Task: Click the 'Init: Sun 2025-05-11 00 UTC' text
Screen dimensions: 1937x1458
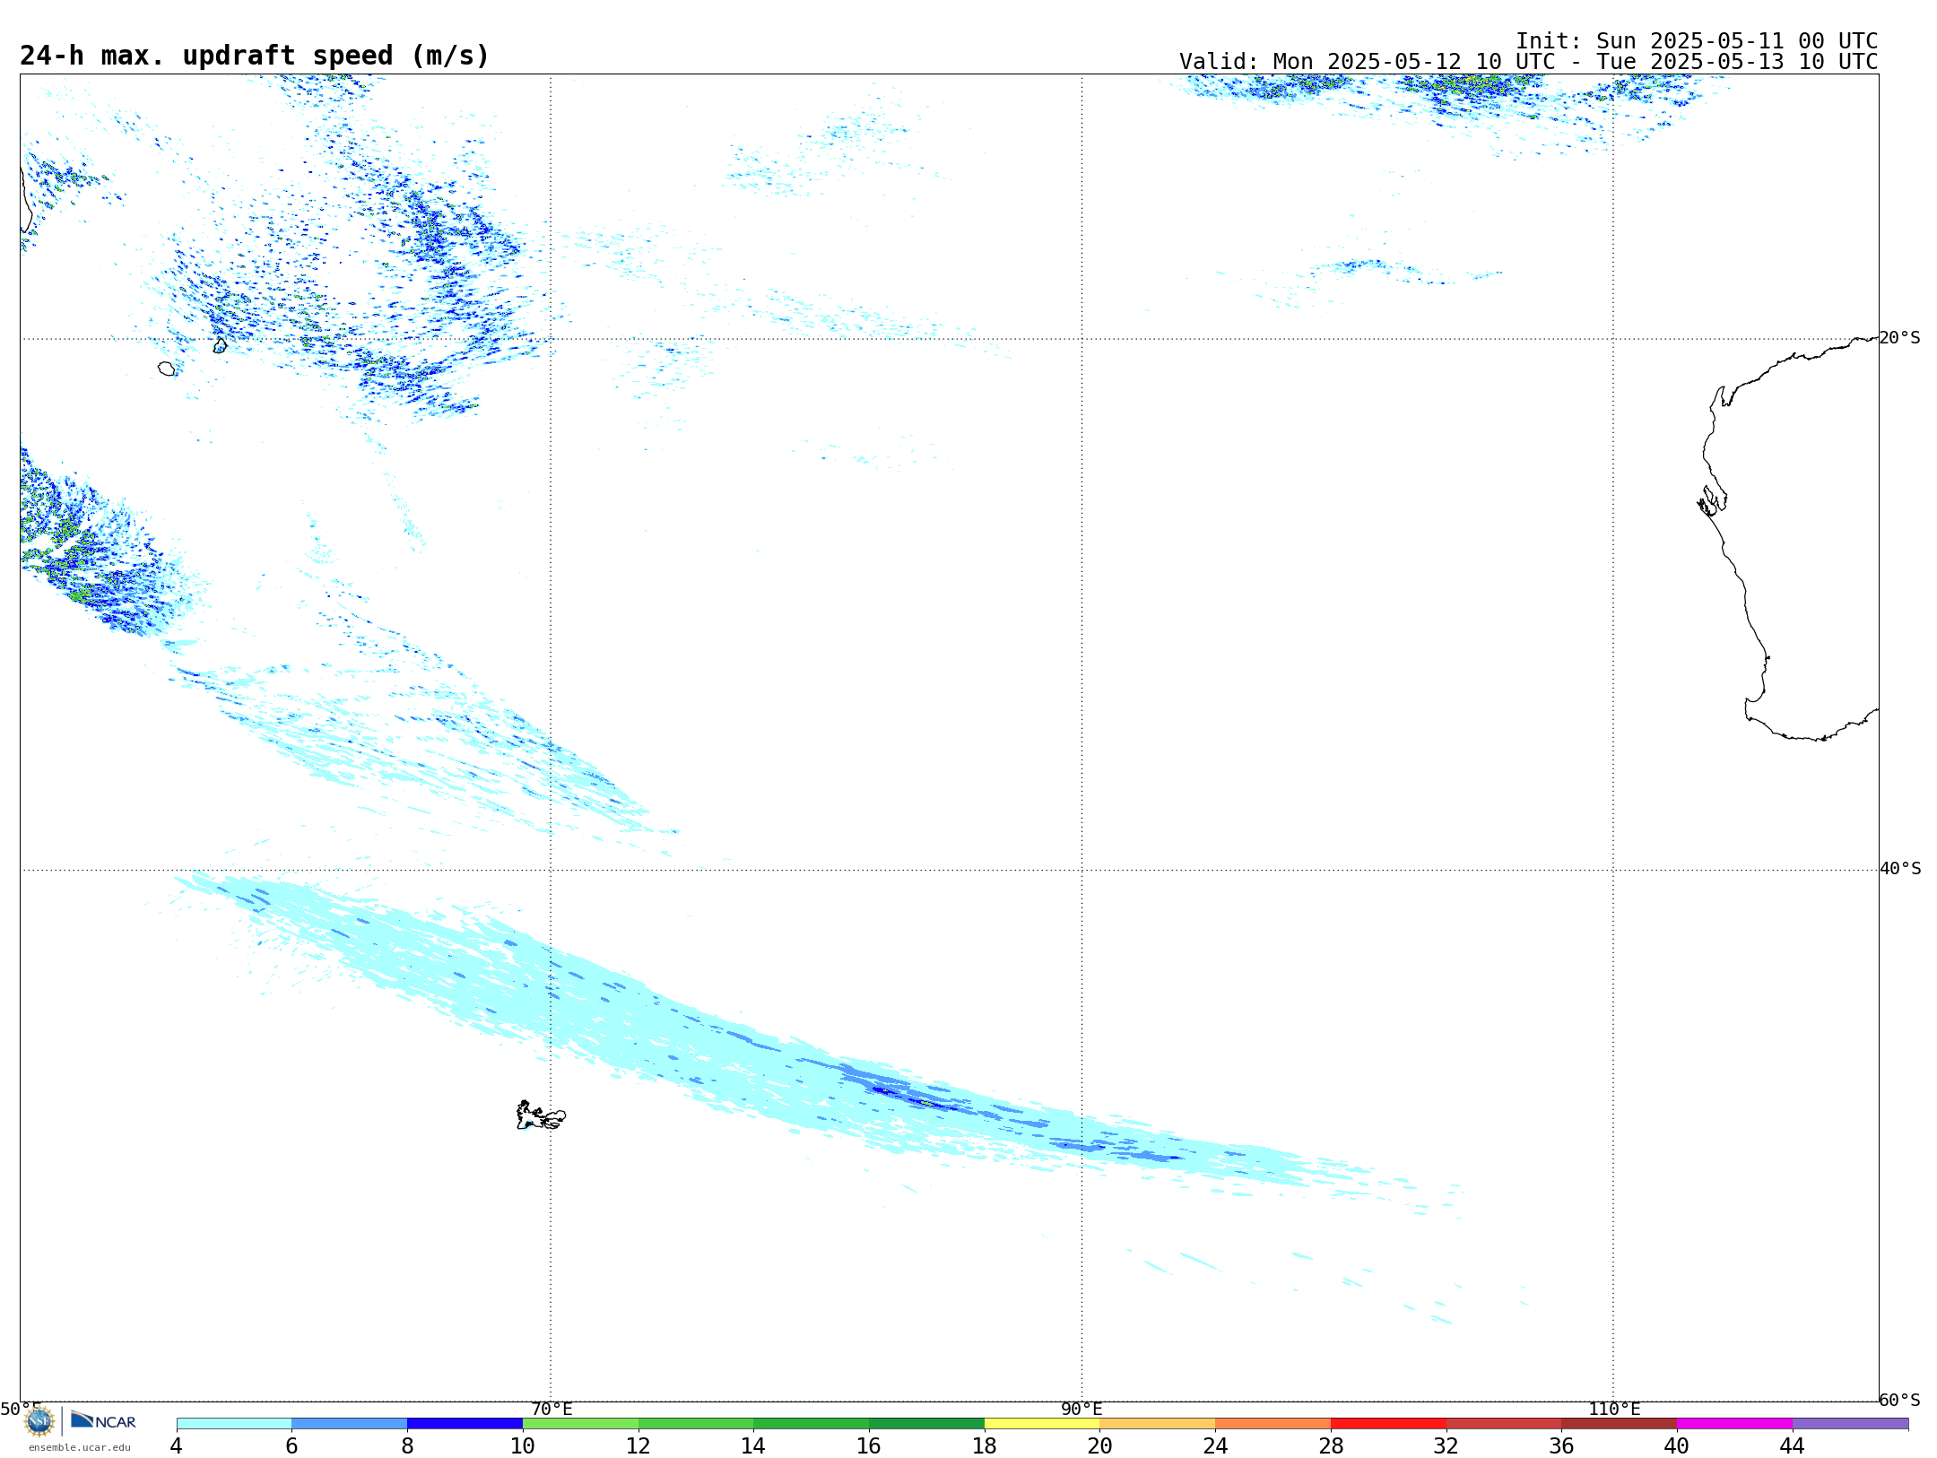Action: pos(1697,41)
